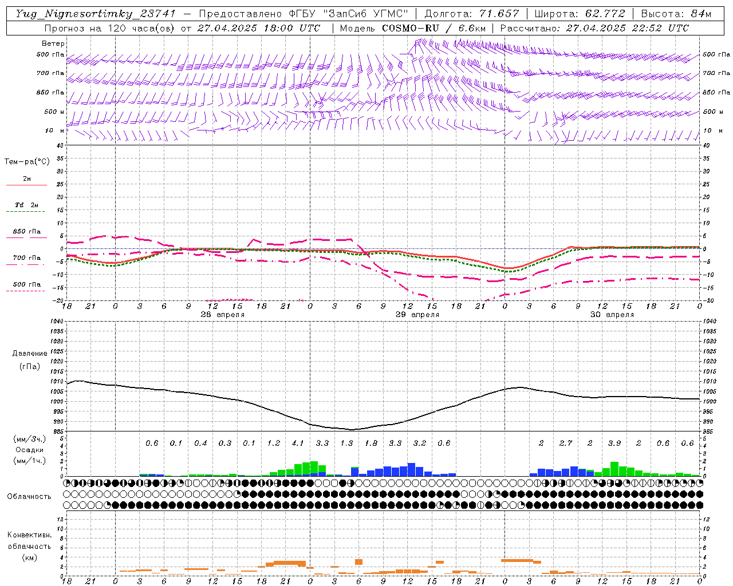Select the 3.2 precipitation value
This screenshot has height=586, width=733.
(420, 443)
